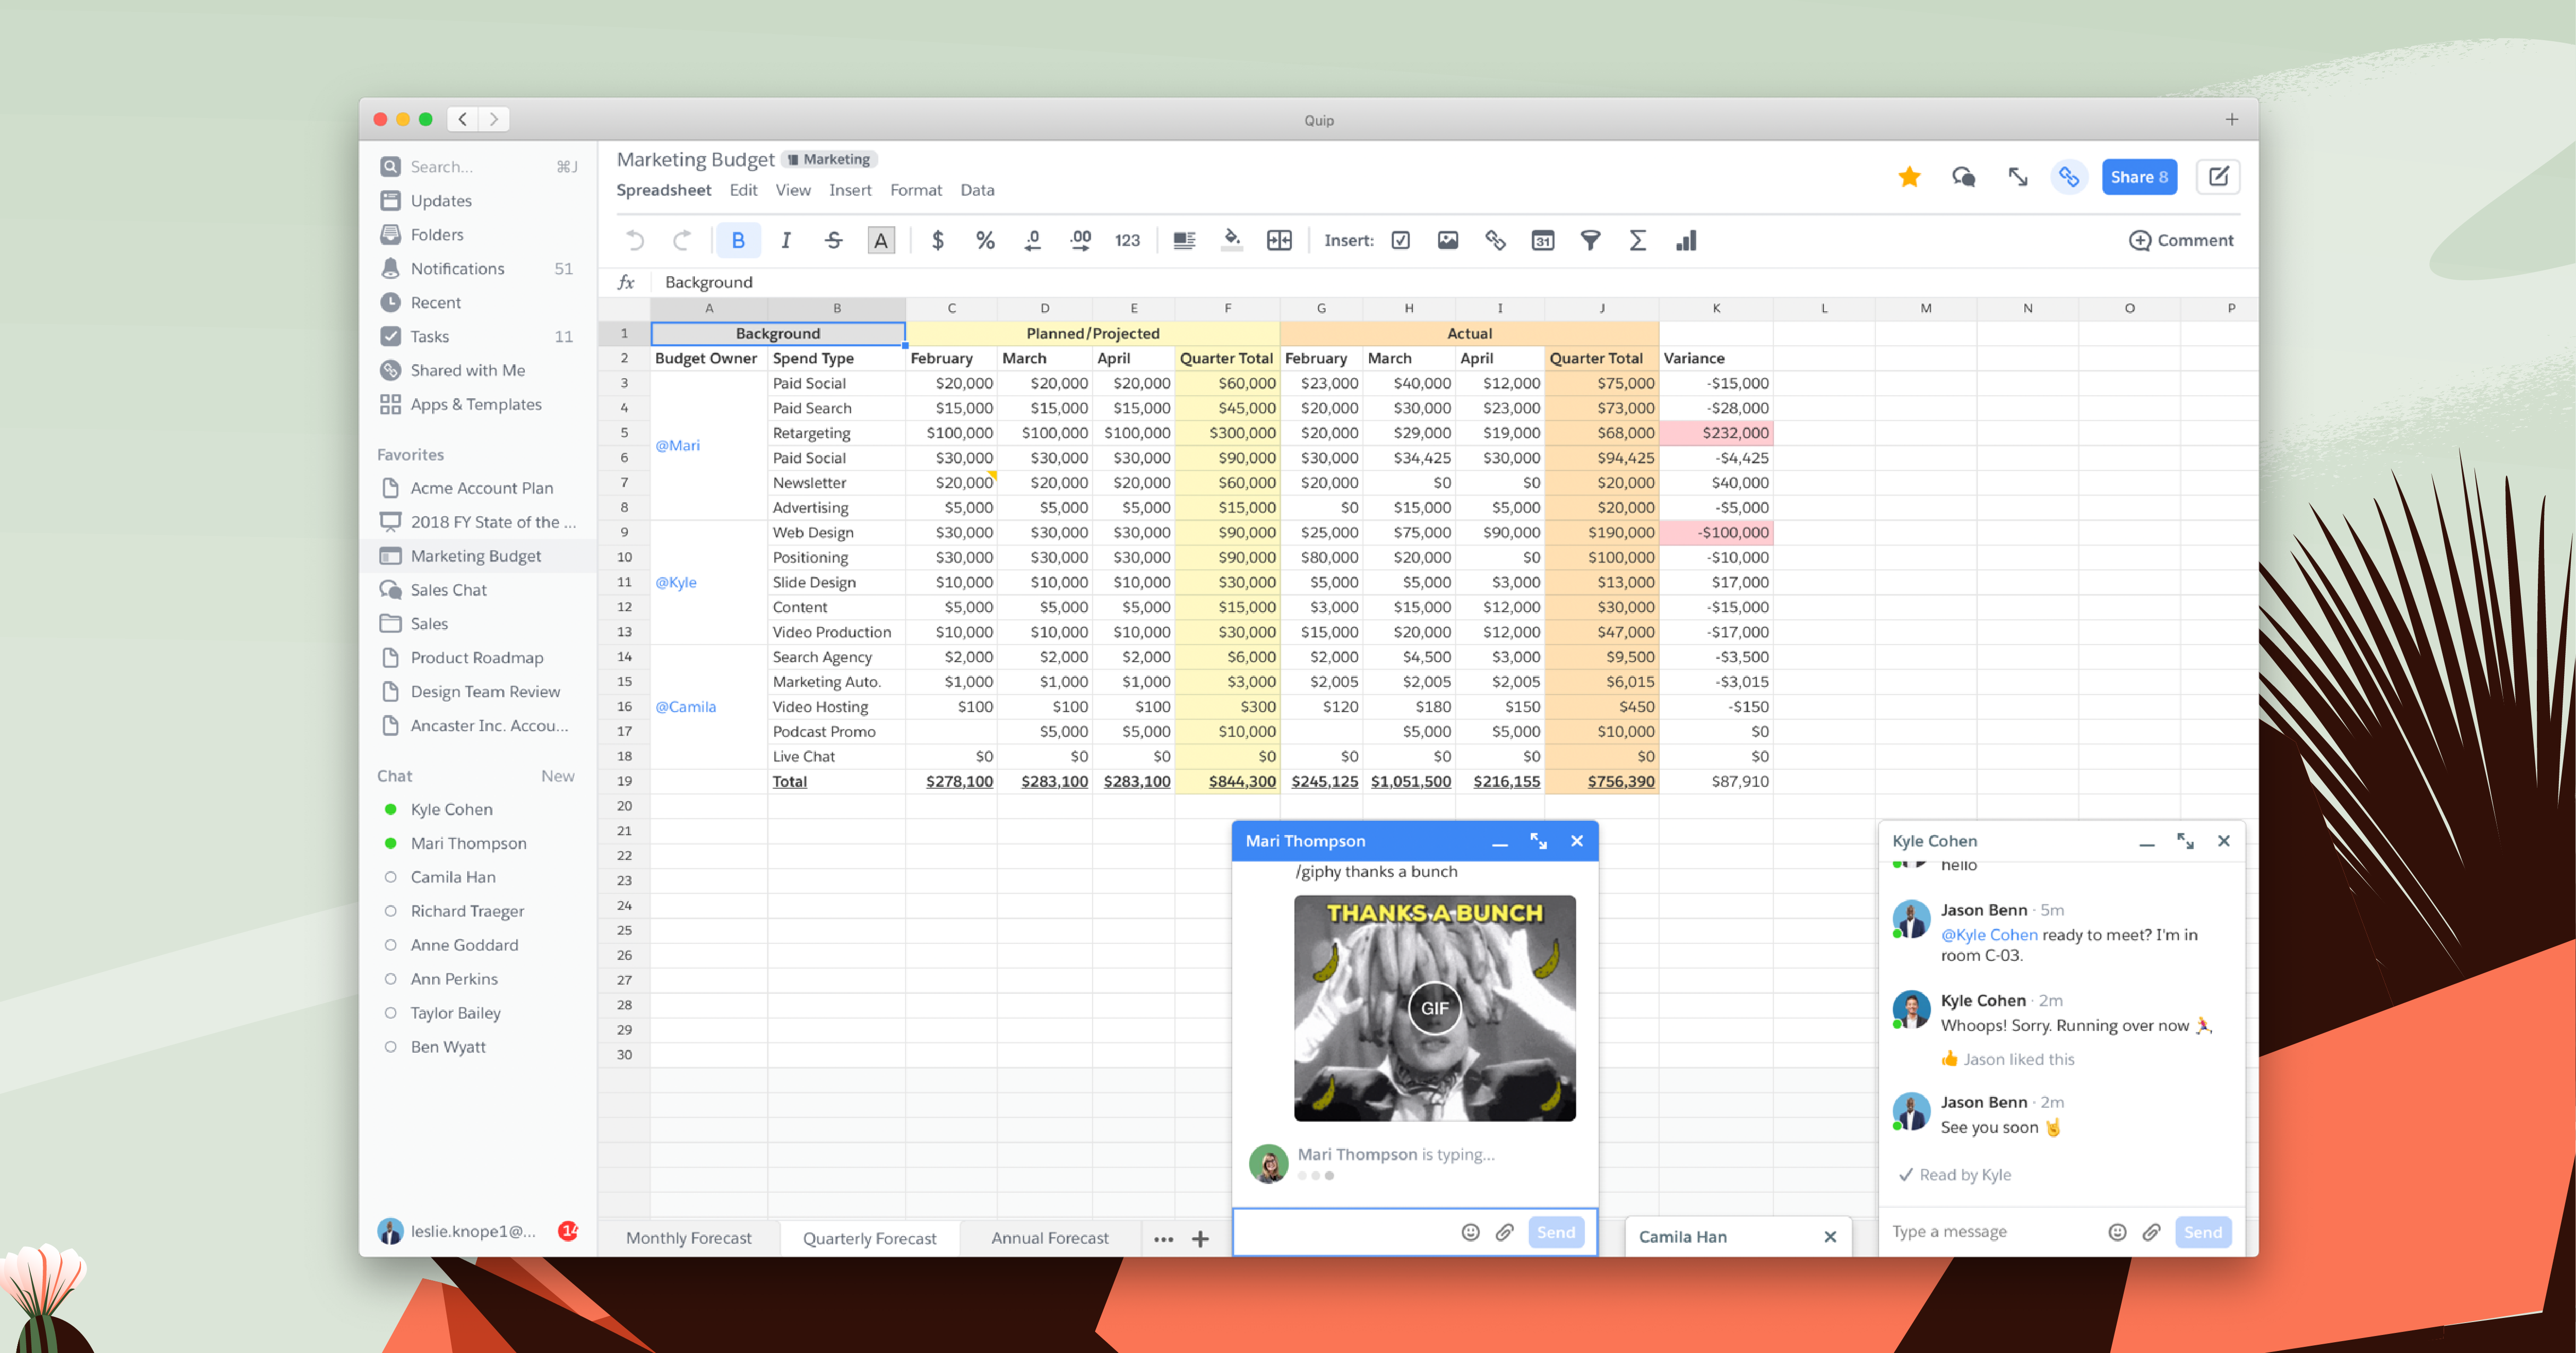The image size is (2576, 1353).
Task: Click the compose new document icon
Action: (2218, 177)
